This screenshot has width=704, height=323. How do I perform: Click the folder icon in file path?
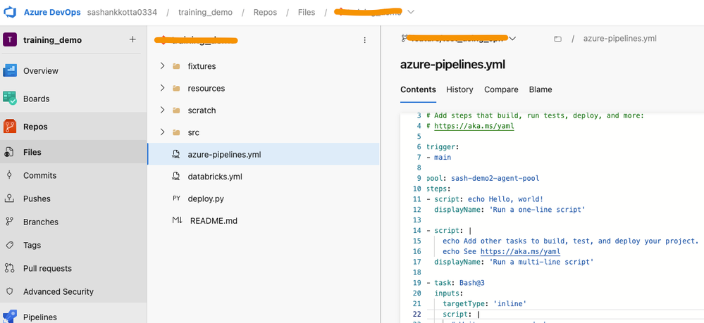(557, 39)
